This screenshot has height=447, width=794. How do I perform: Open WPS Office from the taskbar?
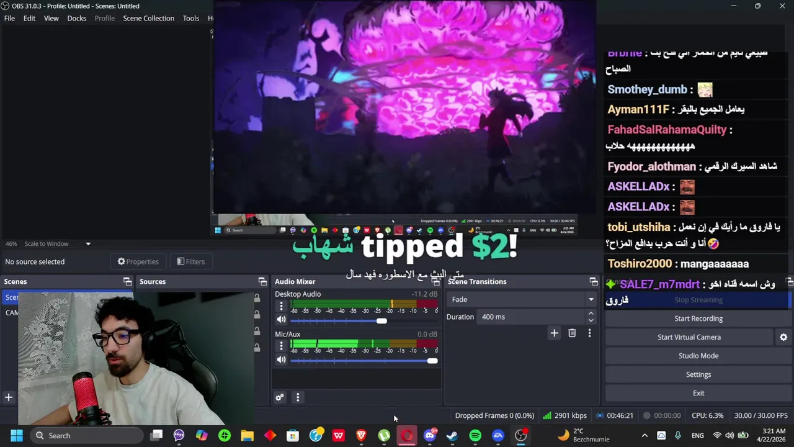click(x=339, y=435)
